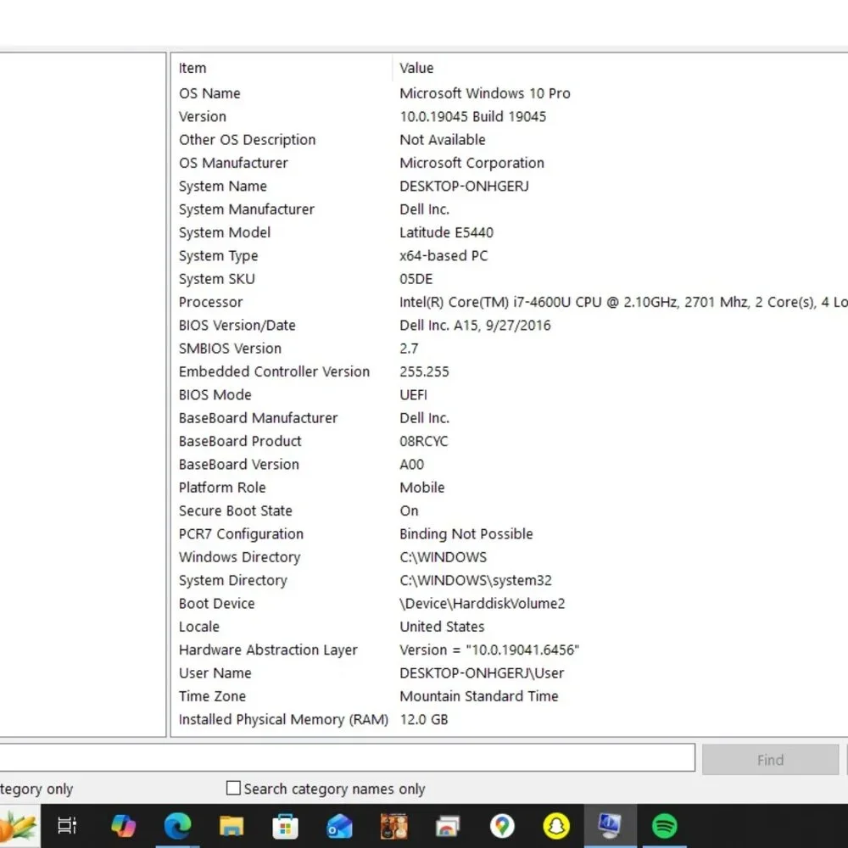Open Outlook mail from the taskbar

[340, 826]
